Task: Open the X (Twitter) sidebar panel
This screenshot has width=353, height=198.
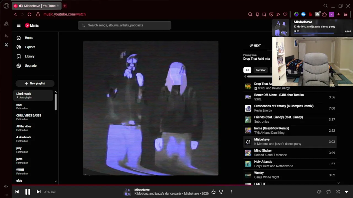Action: point(6,45)
